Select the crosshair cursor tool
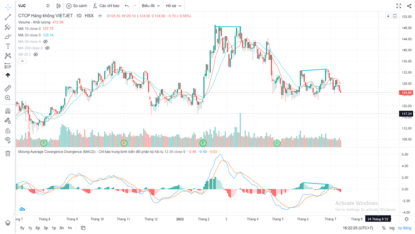Viewport: 415px width, 234px height. pos(8,7)
